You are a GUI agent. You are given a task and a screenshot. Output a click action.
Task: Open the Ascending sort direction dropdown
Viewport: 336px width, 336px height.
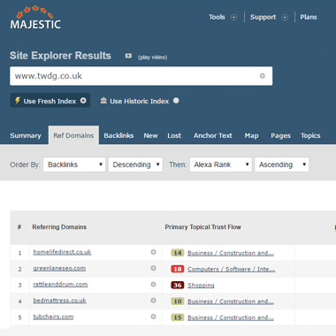tap(282, 164)
